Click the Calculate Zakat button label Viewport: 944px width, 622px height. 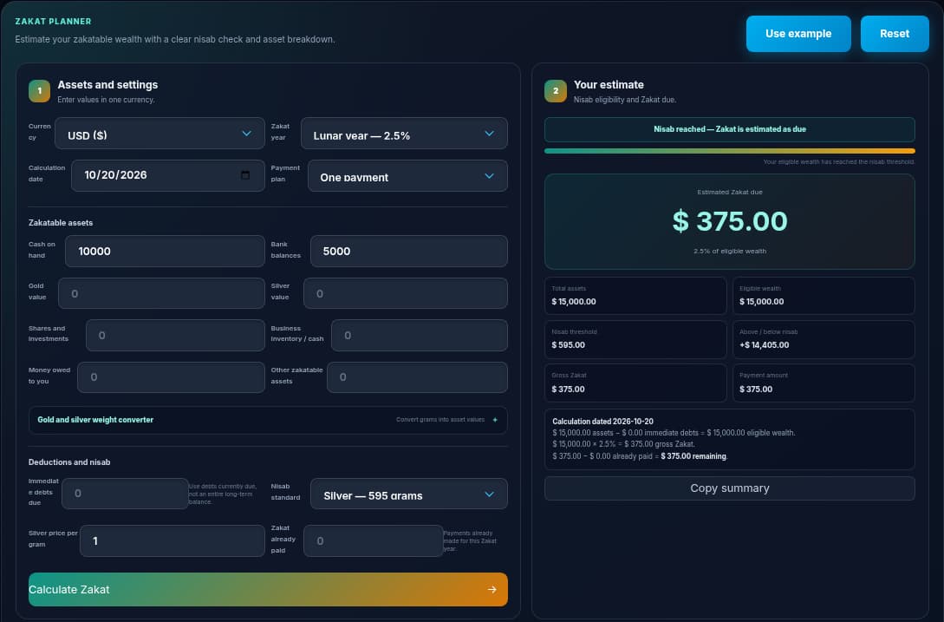[x=69, y=589]
